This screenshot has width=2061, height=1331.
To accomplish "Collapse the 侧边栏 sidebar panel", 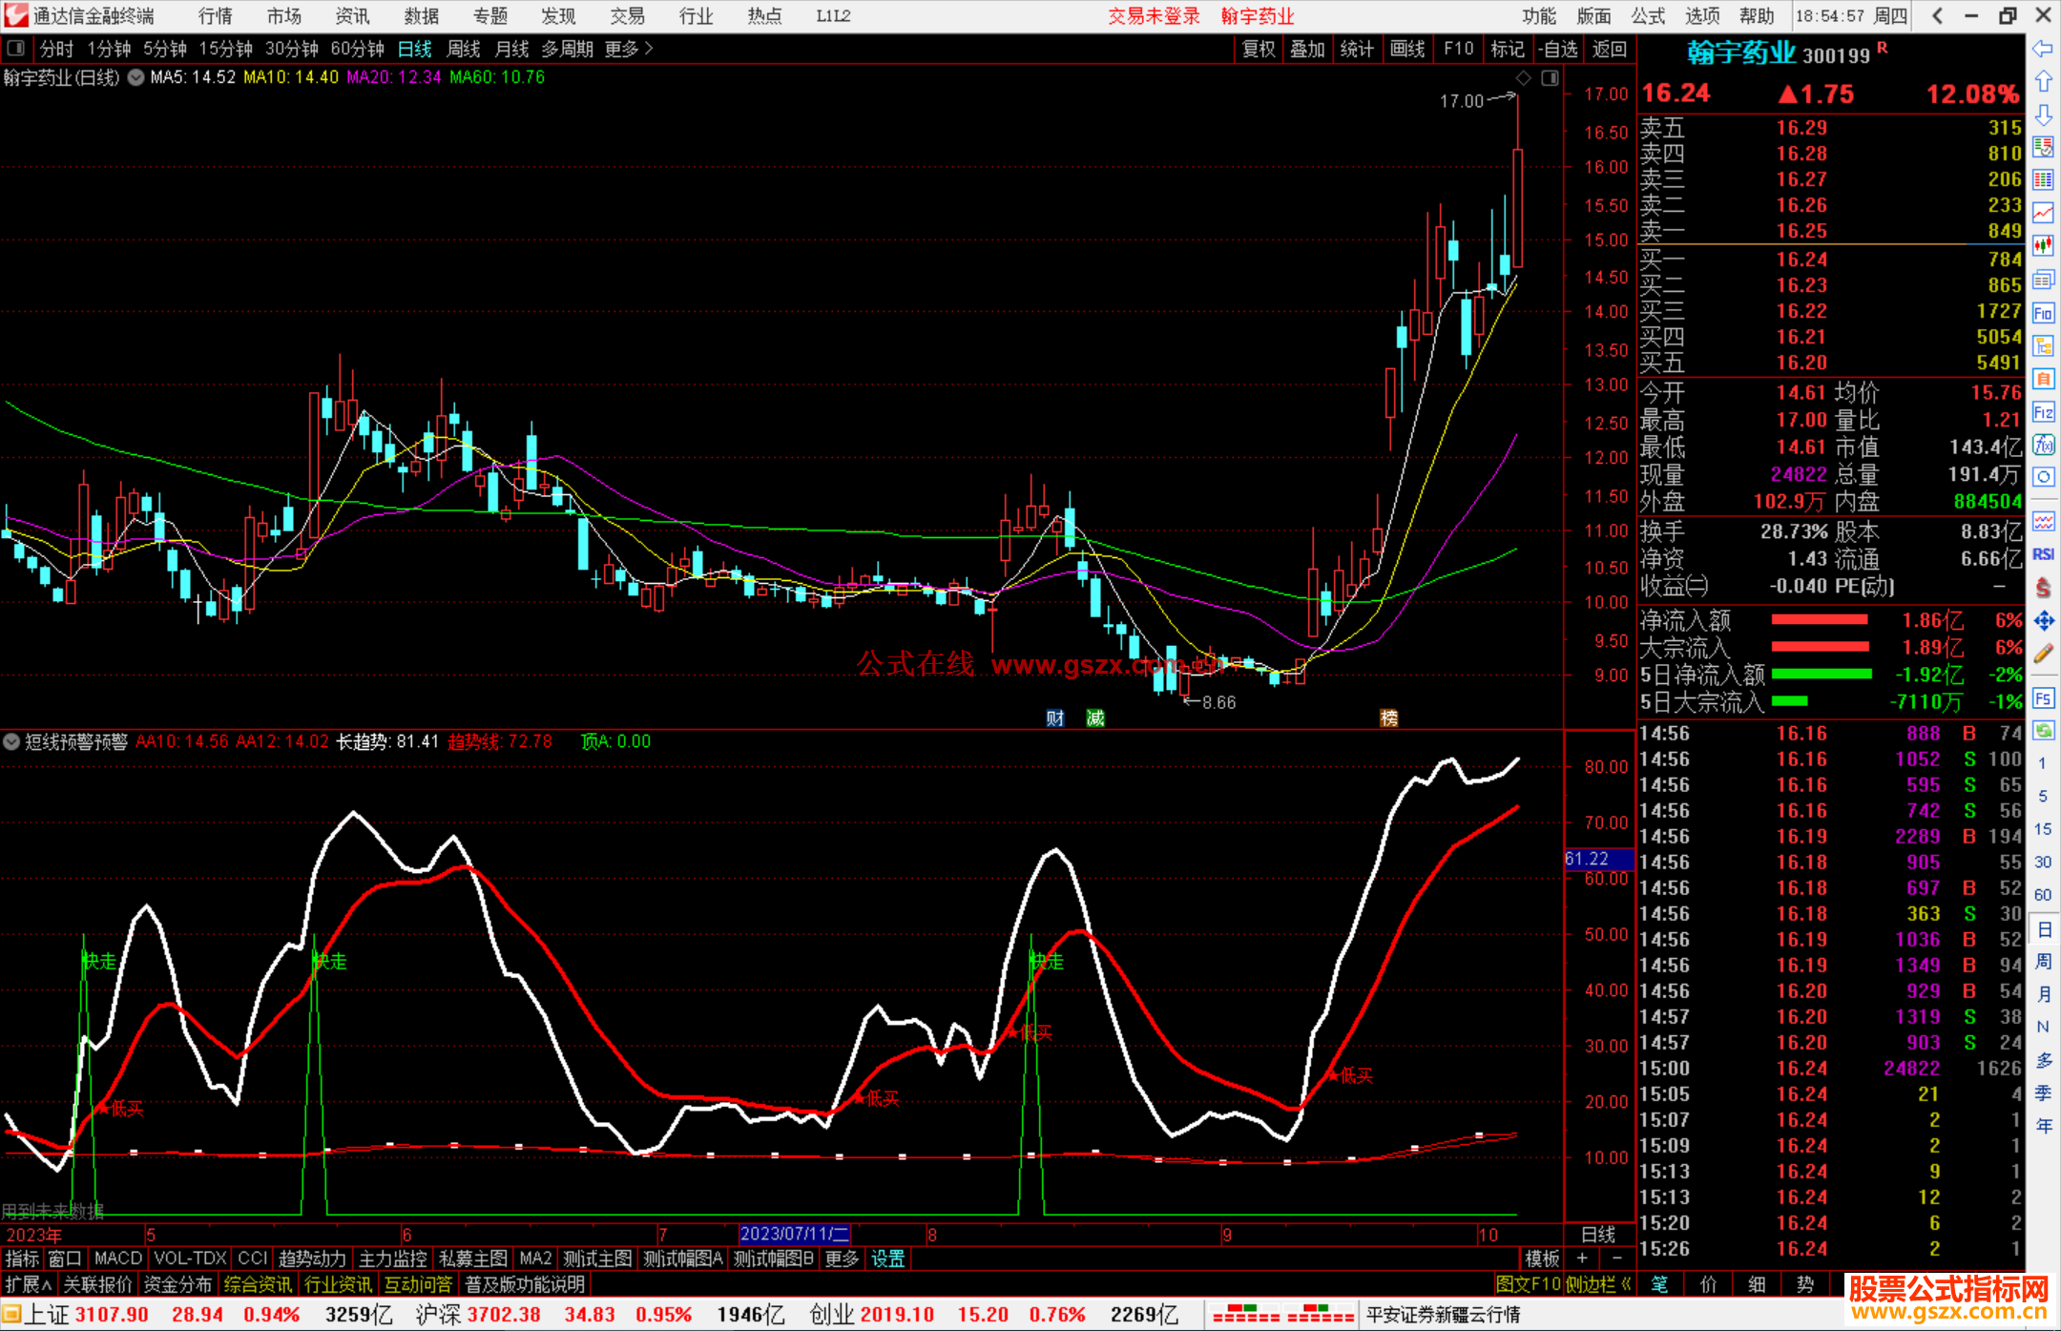I will 1598,1284.
